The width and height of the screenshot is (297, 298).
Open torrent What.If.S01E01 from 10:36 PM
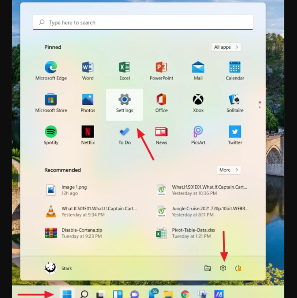(203, 190)
